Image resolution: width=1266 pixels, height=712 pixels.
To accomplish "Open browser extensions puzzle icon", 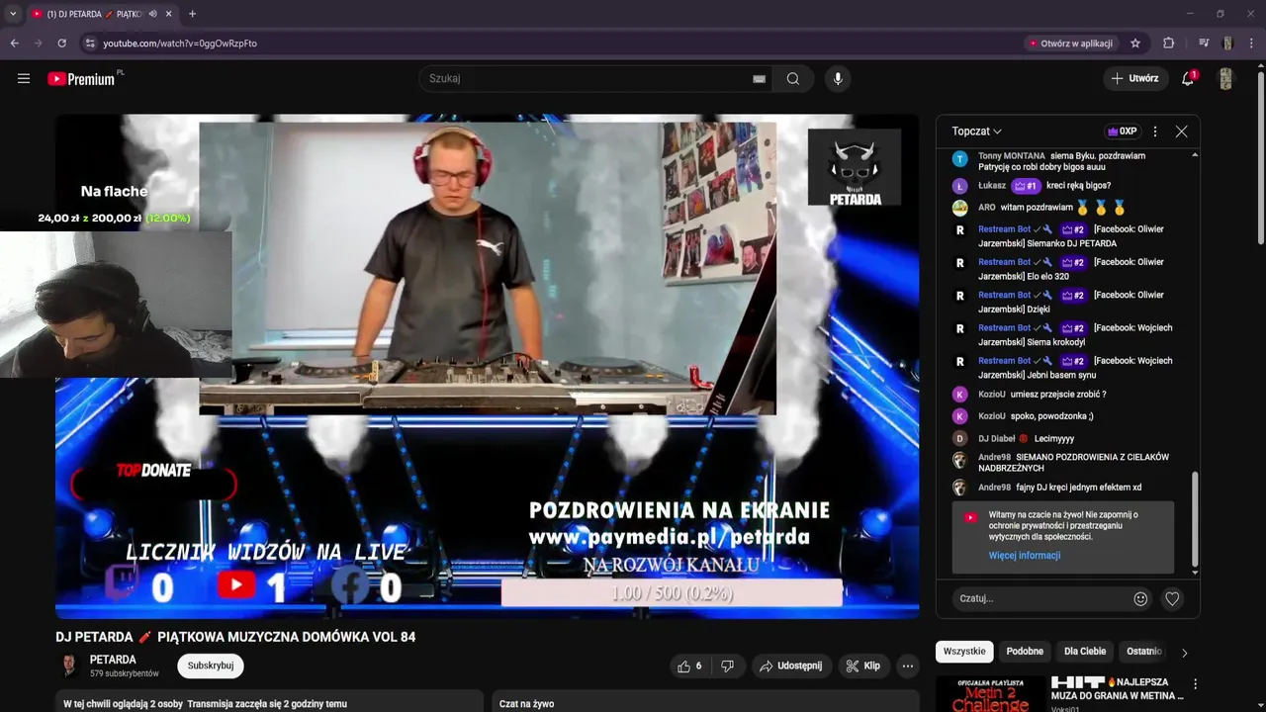I will pyautogui.click(x=1168, y=44).
